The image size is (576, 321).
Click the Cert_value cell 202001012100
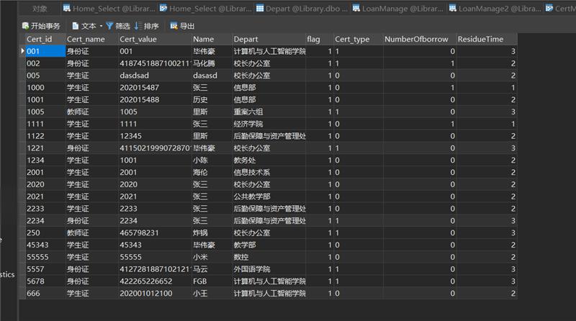pyautogui.click(x=155, y=294)
